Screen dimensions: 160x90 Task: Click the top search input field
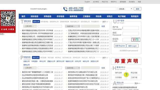(103, 9)
